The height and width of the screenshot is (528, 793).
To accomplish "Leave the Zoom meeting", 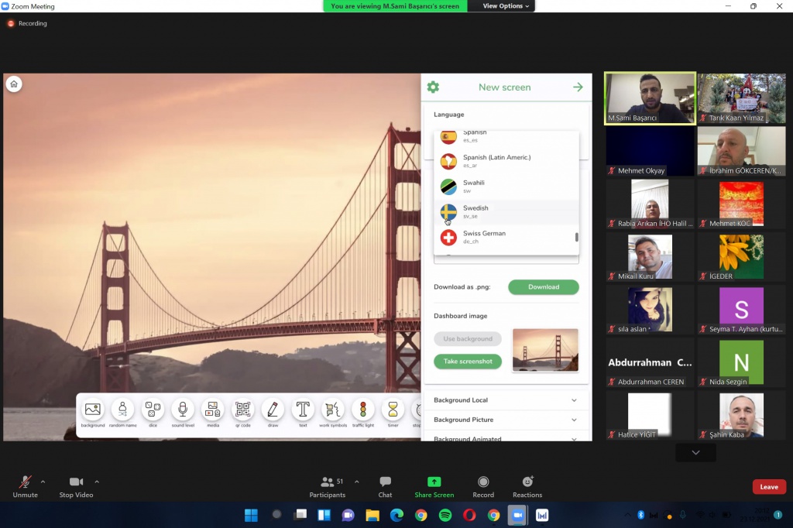I will 769,487.
